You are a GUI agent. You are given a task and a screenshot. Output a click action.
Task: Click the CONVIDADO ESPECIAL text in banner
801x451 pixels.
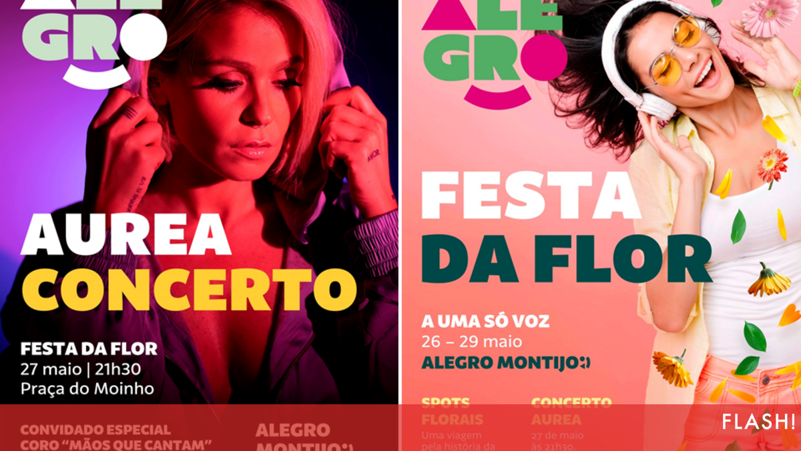pyautogui.click(x=95, y=430)
